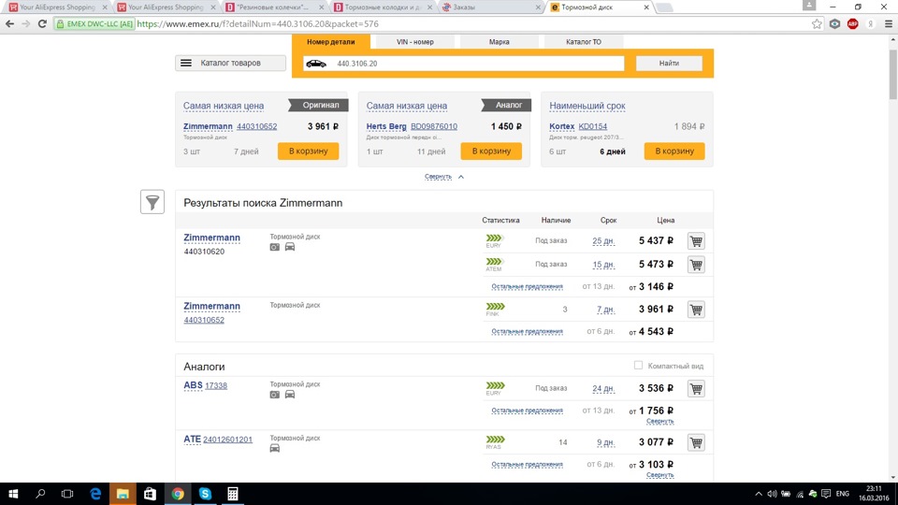View photo icon for ABS 17338
This screenshot has height=505, width=898.
point(275,395)
